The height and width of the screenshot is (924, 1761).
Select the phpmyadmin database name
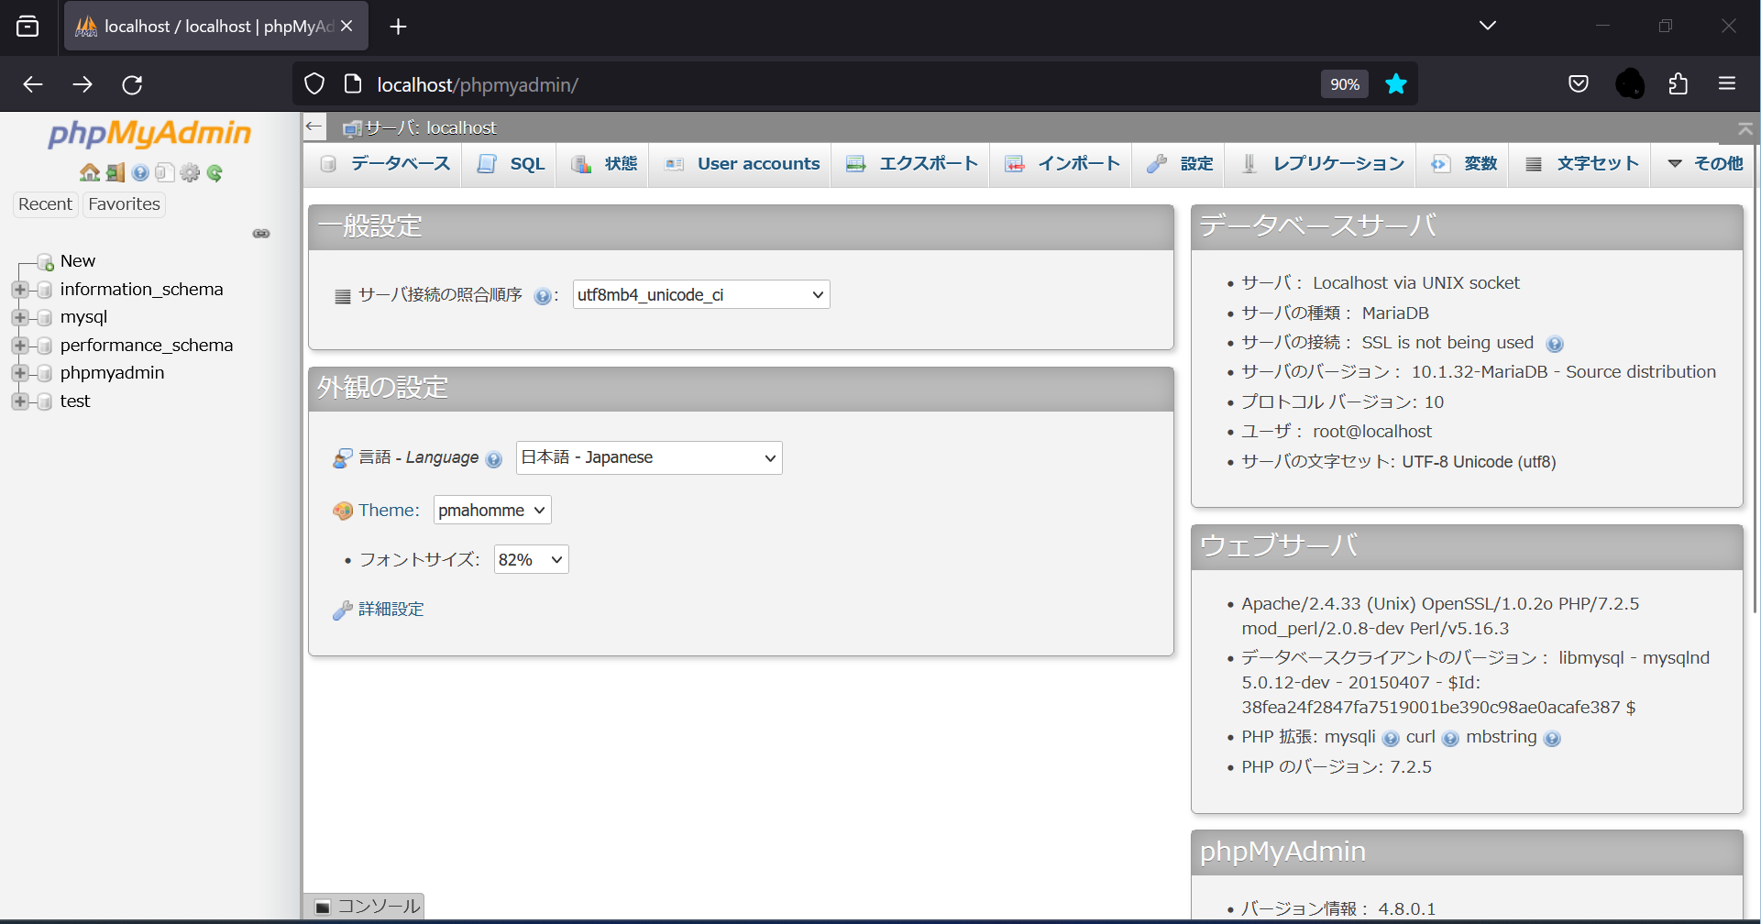[x=113, y=373]
